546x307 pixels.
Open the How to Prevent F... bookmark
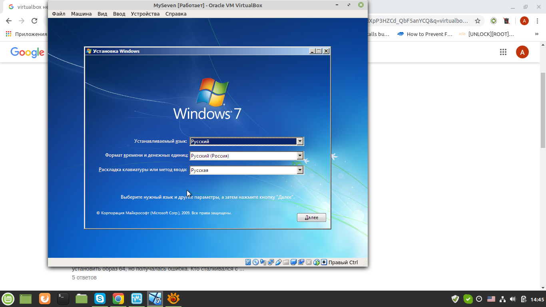425,34
